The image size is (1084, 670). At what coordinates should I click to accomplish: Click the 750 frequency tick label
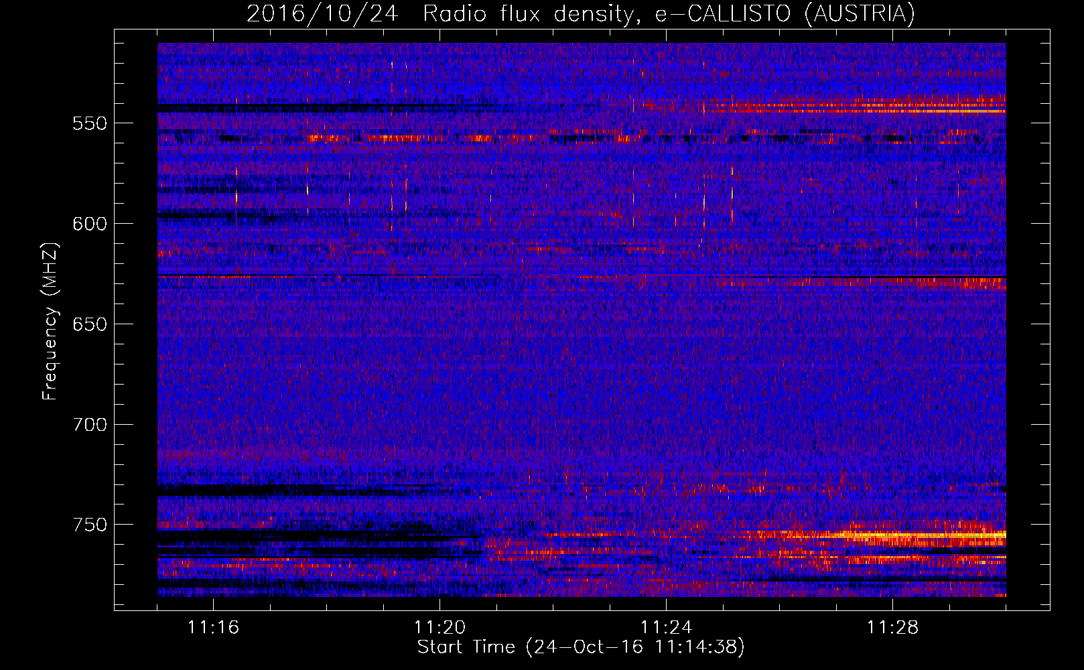(90, 525)
